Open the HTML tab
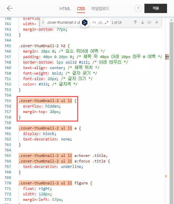This screenshot has width=174, height=204. (x=65, y=9)
